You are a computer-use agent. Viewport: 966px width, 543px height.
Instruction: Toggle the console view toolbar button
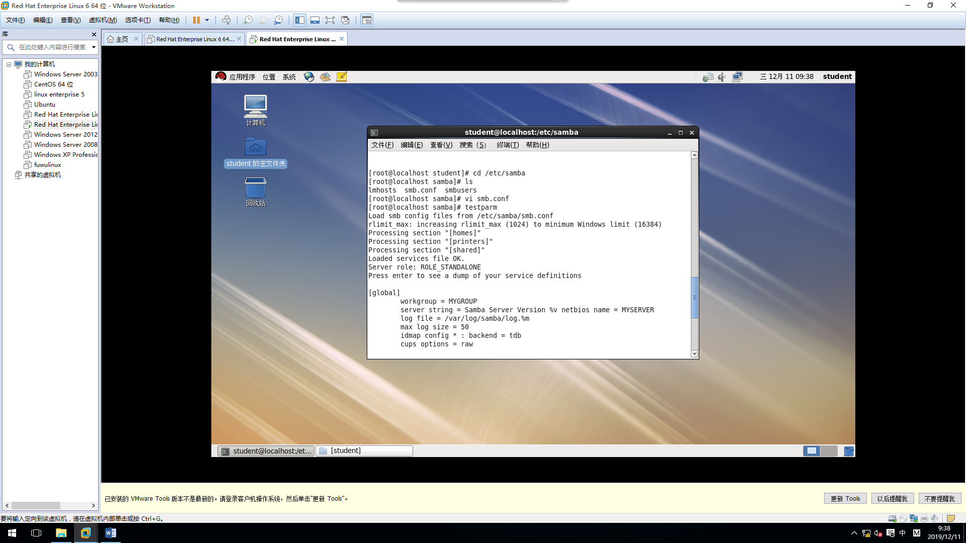coord(367,20)
